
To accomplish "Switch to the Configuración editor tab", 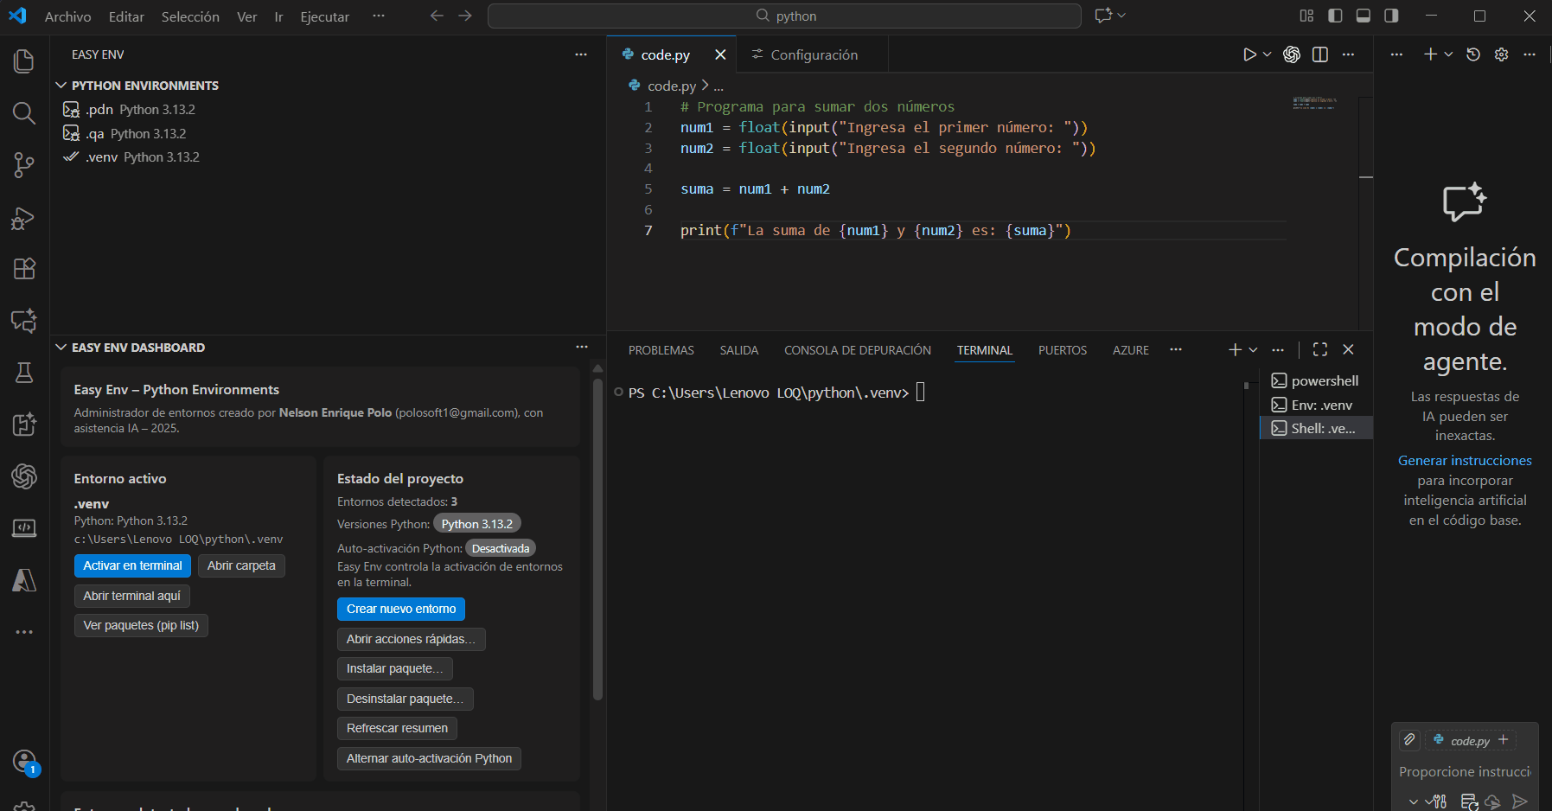I will click(x=813, y=54).
